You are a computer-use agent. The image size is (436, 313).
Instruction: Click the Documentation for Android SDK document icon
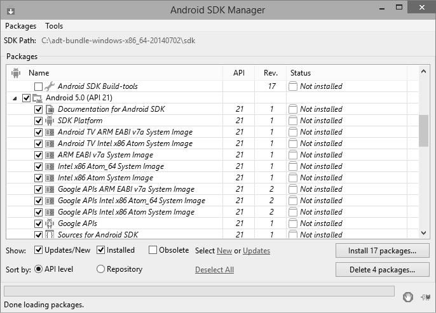[50, 109]
